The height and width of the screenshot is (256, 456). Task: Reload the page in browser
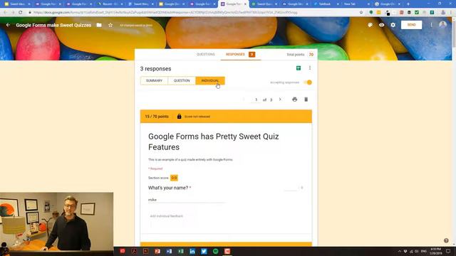(21, 13)
